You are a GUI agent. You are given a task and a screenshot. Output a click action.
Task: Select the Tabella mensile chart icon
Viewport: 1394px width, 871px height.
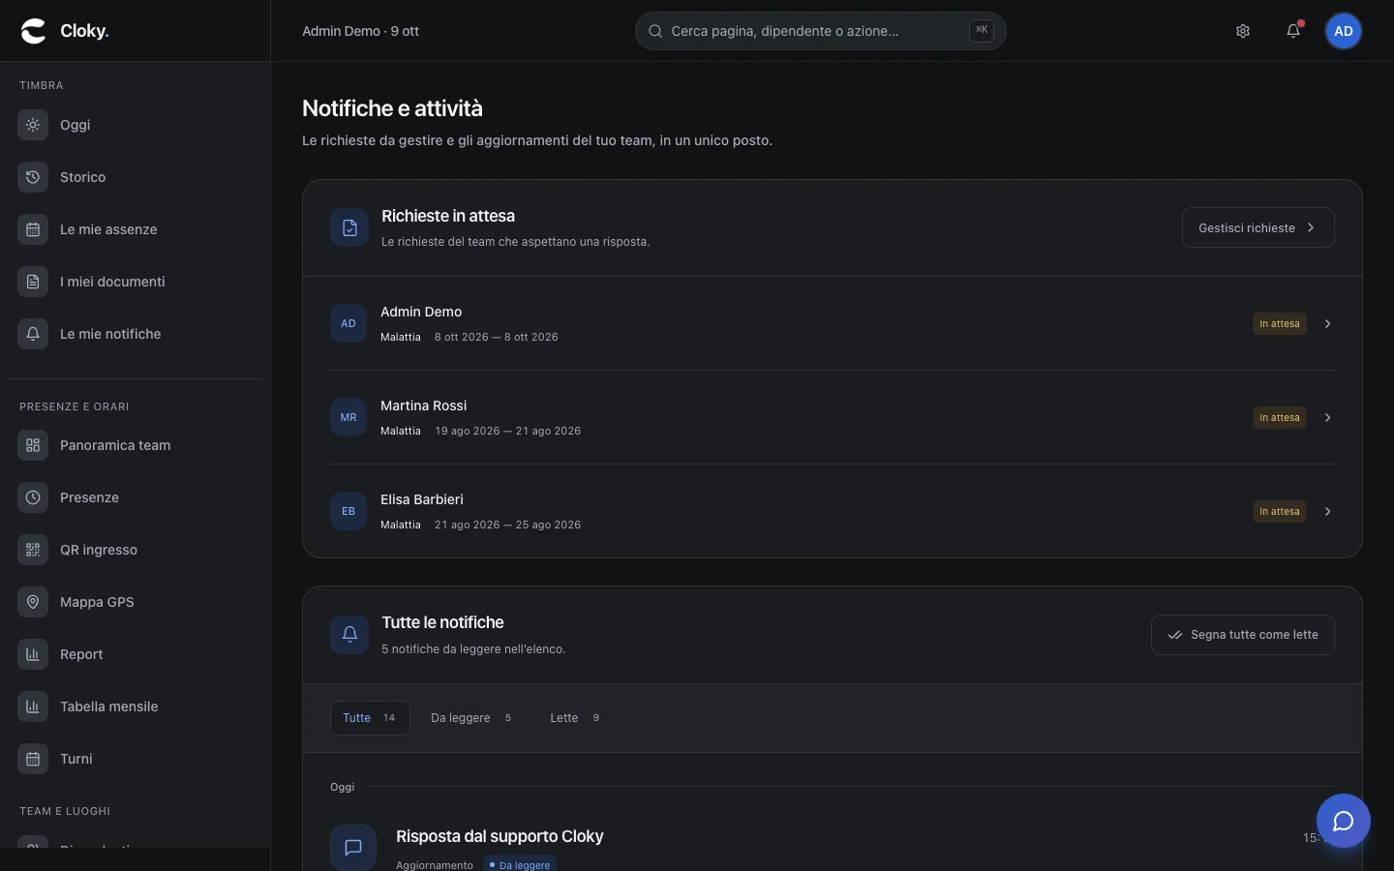33,706
